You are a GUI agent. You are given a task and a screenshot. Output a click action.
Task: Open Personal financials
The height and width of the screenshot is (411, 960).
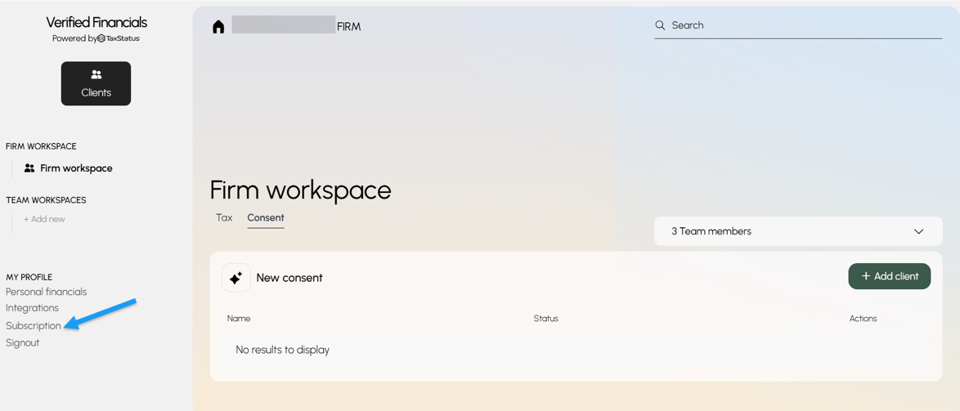tap(47, 292)
